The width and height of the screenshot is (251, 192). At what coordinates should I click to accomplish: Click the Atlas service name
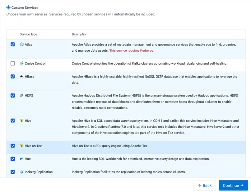coord(28,45)
